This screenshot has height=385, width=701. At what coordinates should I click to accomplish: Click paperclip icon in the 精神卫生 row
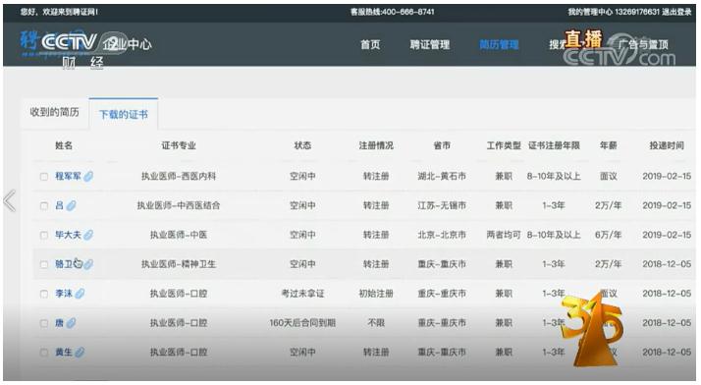[88, 264]
